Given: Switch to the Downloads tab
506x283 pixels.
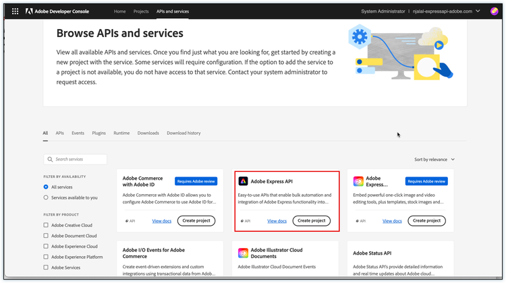Looking at the screenshot, I should click(x=148, y=133).
